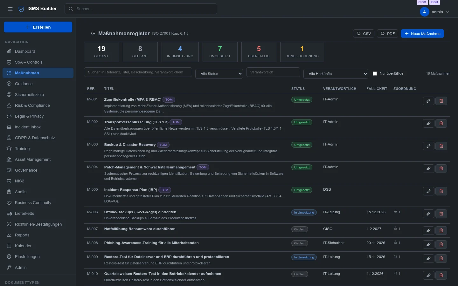
Task: Delete measure M-005 Incident-Response-Plan trash icon
Action: [x=441, y=191]
